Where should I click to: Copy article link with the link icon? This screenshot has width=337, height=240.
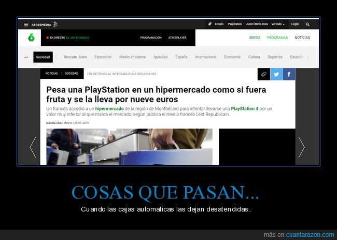click(263, 74)
